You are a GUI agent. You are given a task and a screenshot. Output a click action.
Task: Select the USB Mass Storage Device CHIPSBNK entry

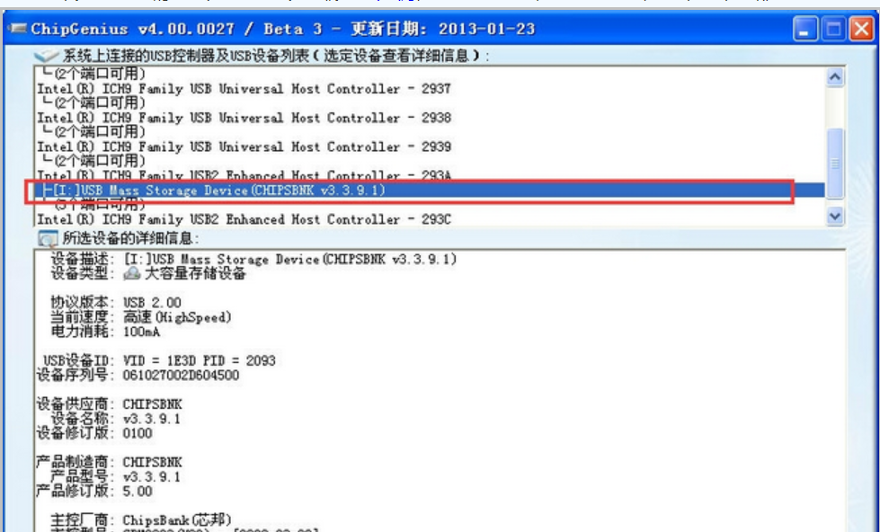pos(216,191)
